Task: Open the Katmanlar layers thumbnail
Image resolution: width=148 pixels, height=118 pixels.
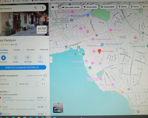Action: [58, 108]
